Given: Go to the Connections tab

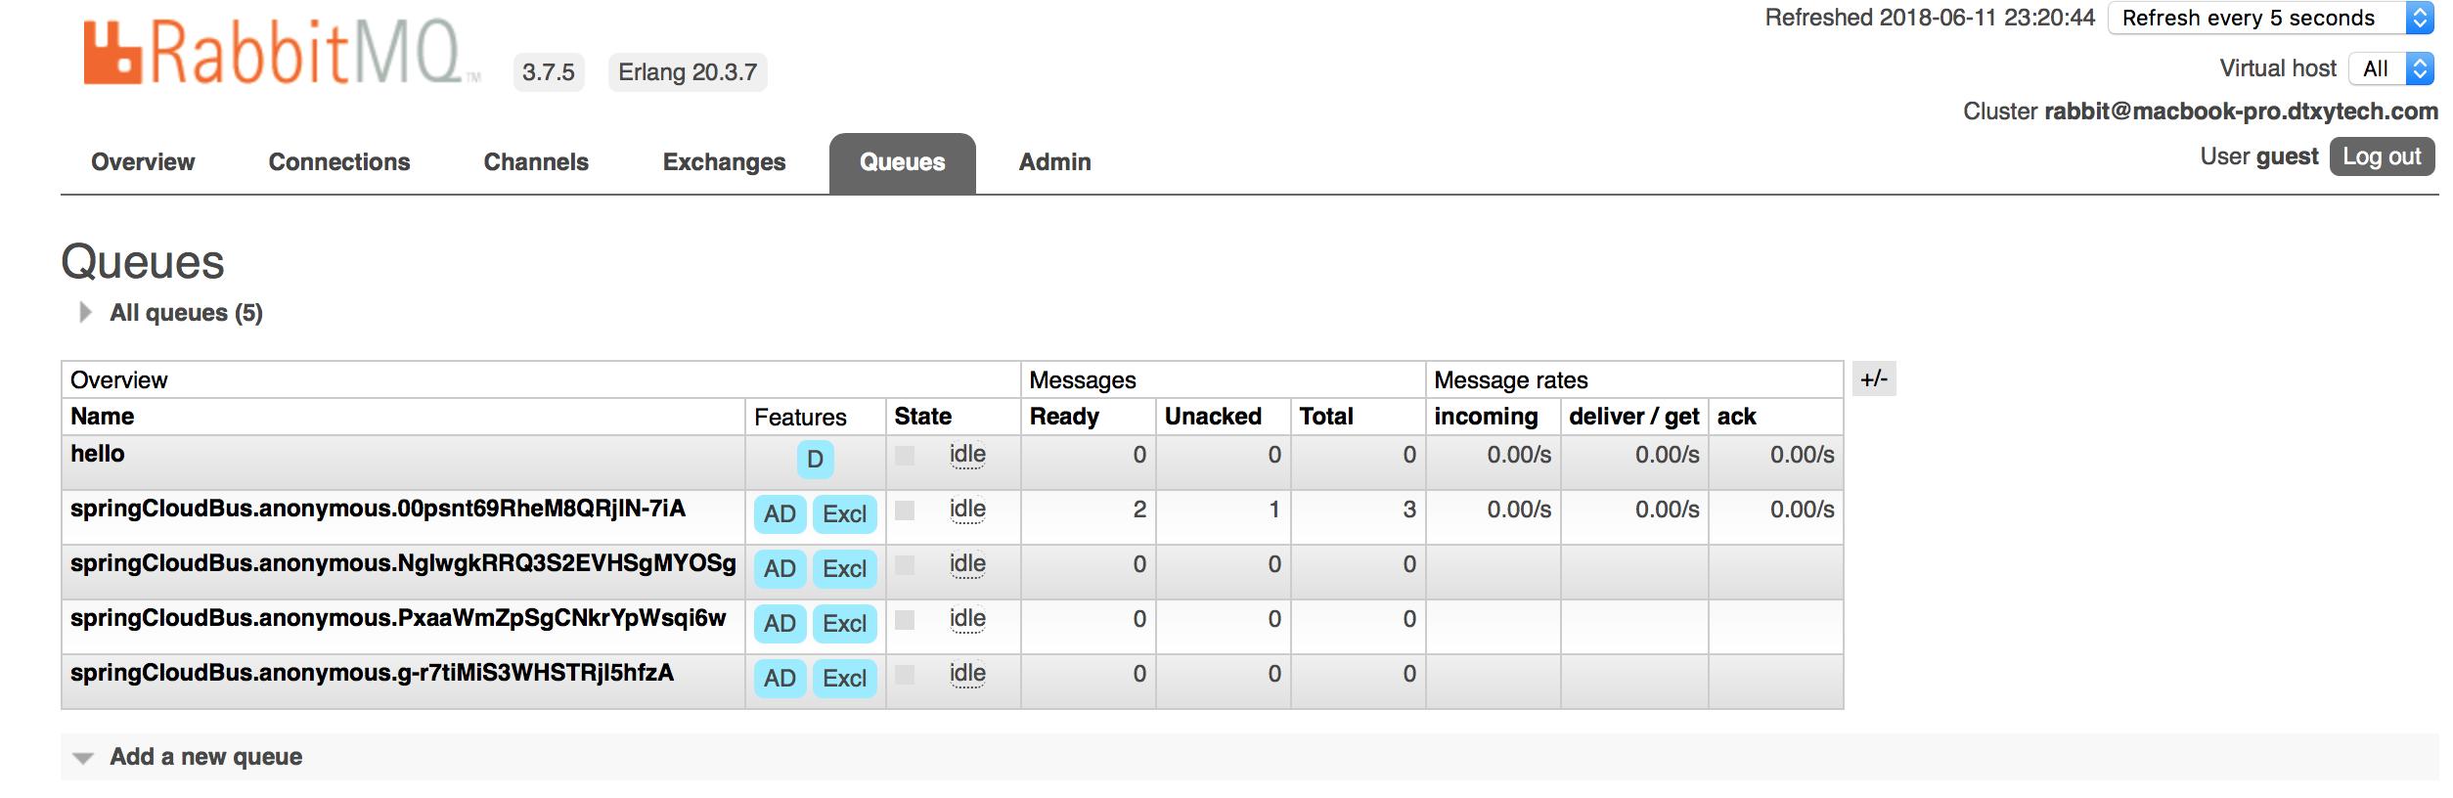Looking at the screenshot, I should coord(339,162).
